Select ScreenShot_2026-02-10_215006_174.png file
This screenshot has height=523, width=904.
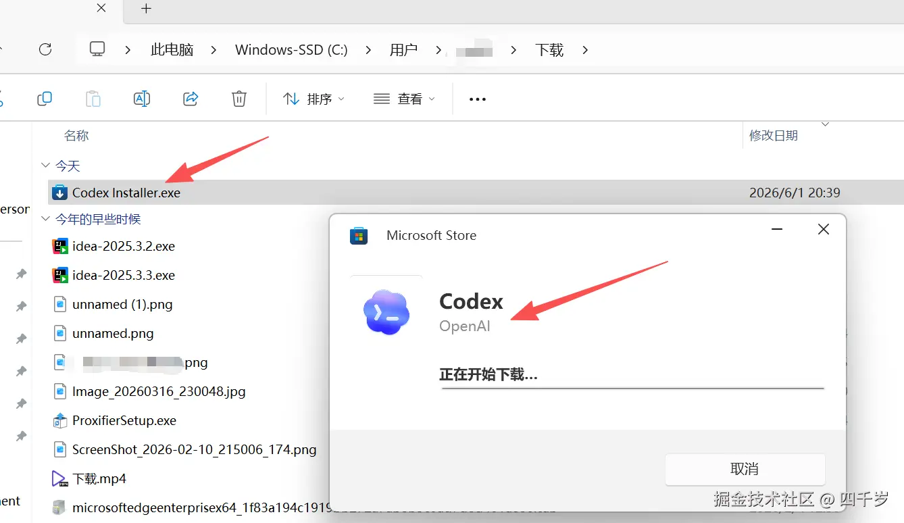click(x=195, y=449)
